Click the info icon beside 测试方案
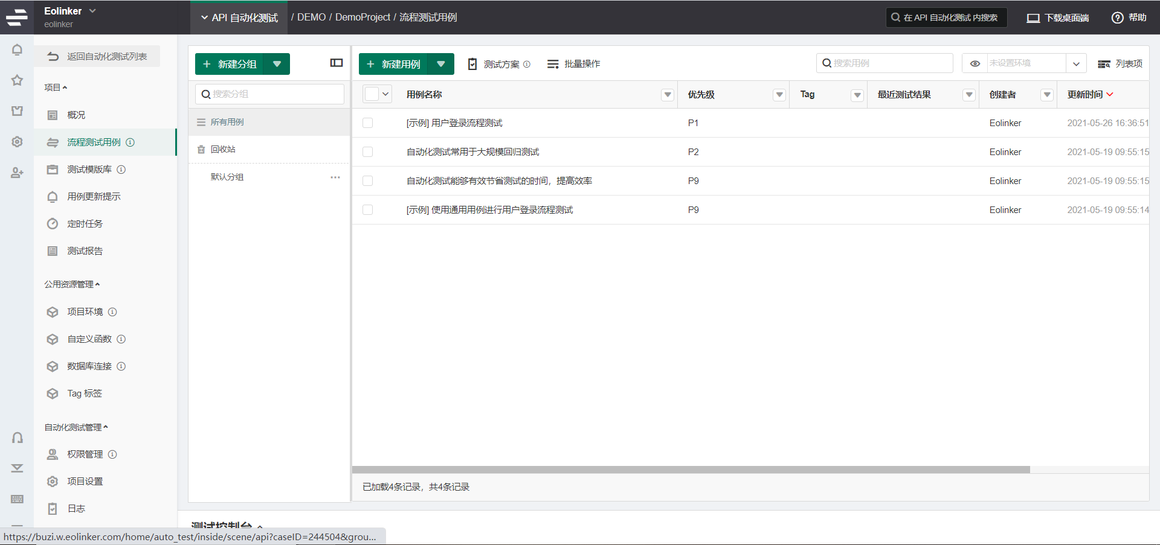 [x=527, y=64]
